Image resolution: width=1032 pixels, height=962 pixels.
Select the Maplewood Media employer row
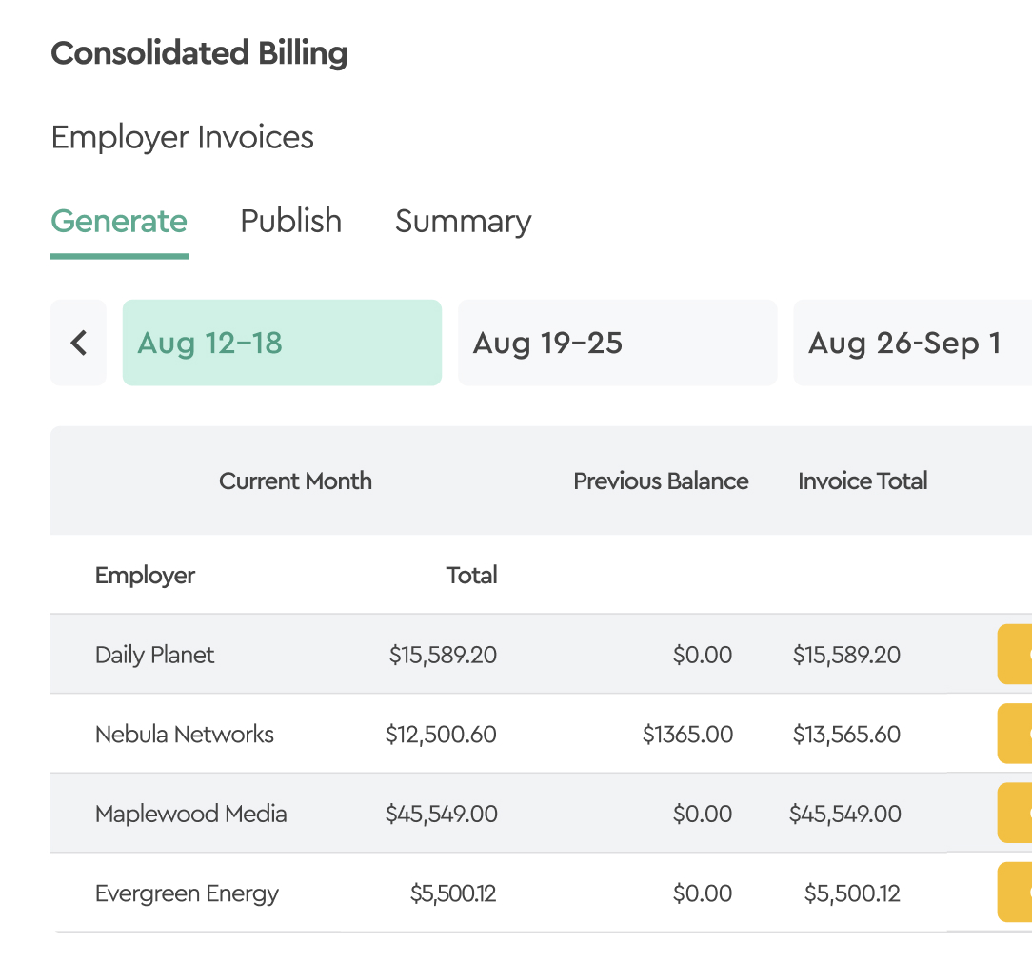pos(190,814)
